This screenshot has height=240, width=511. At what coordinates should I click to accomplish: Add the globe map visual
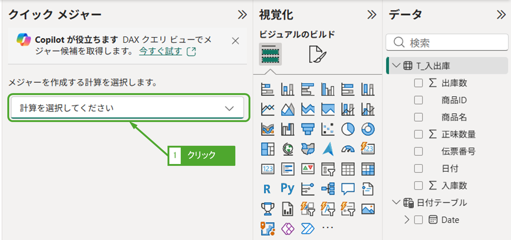[x=287, y=149]
